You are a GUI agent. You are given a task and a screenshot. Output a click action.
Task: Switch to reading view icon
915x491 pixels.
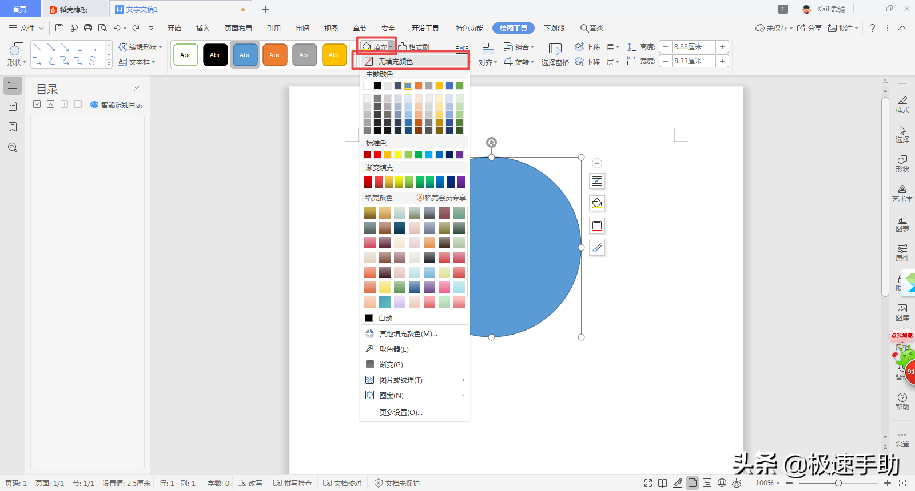coord(663,483)
